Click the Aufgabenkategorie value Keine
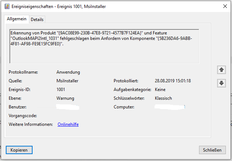The height and width of the screenshot is (161, 232). point(160,90)
